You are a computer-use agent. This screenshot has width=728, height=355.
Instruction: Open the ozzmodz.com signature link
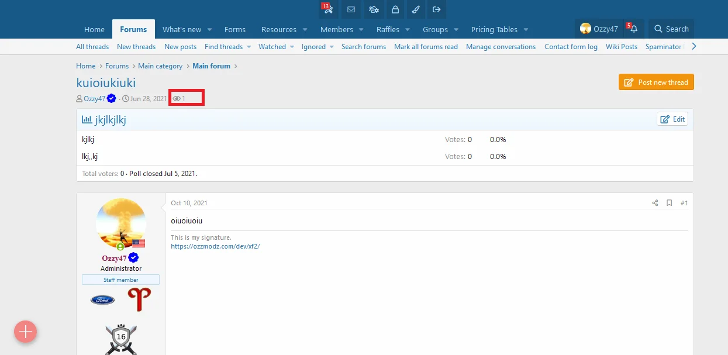(215, 246)
